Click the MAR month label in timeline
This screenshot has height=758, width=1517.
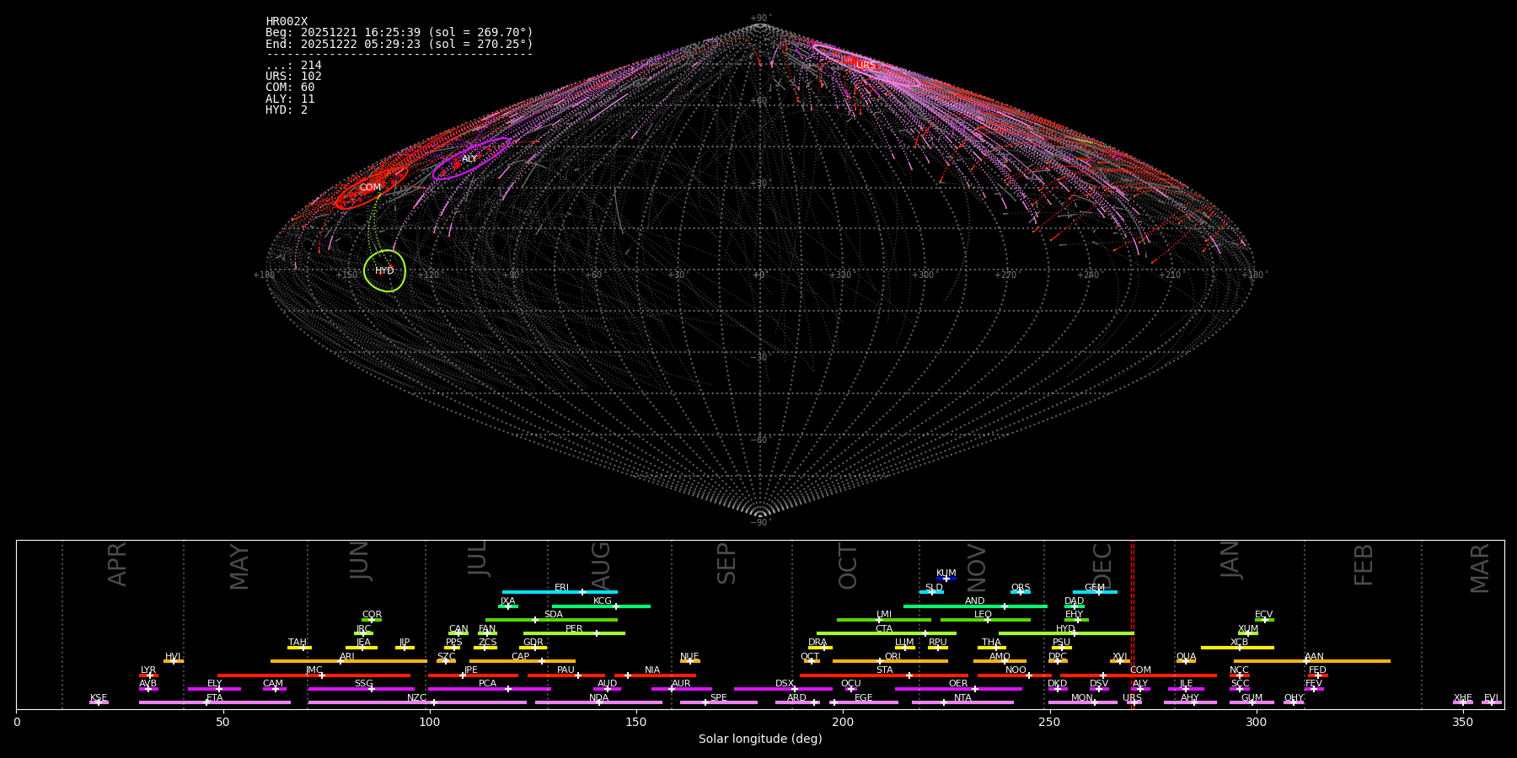pos(1479,568)
